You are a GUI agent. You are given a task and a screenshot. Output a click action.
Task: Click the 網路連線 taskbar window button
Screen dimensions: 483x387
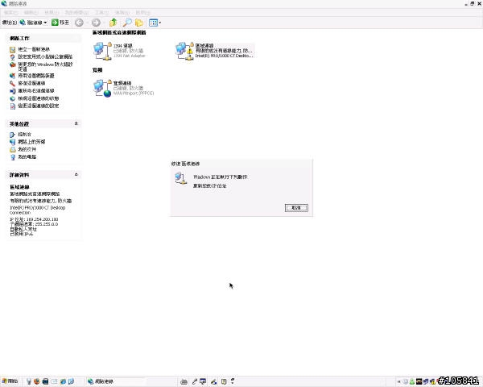[115, 381]
